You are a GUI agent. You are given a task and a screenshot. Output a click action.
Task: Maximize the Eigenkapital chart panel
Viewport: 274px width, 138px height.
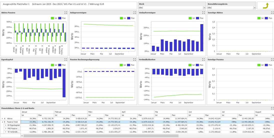(66, 60)
